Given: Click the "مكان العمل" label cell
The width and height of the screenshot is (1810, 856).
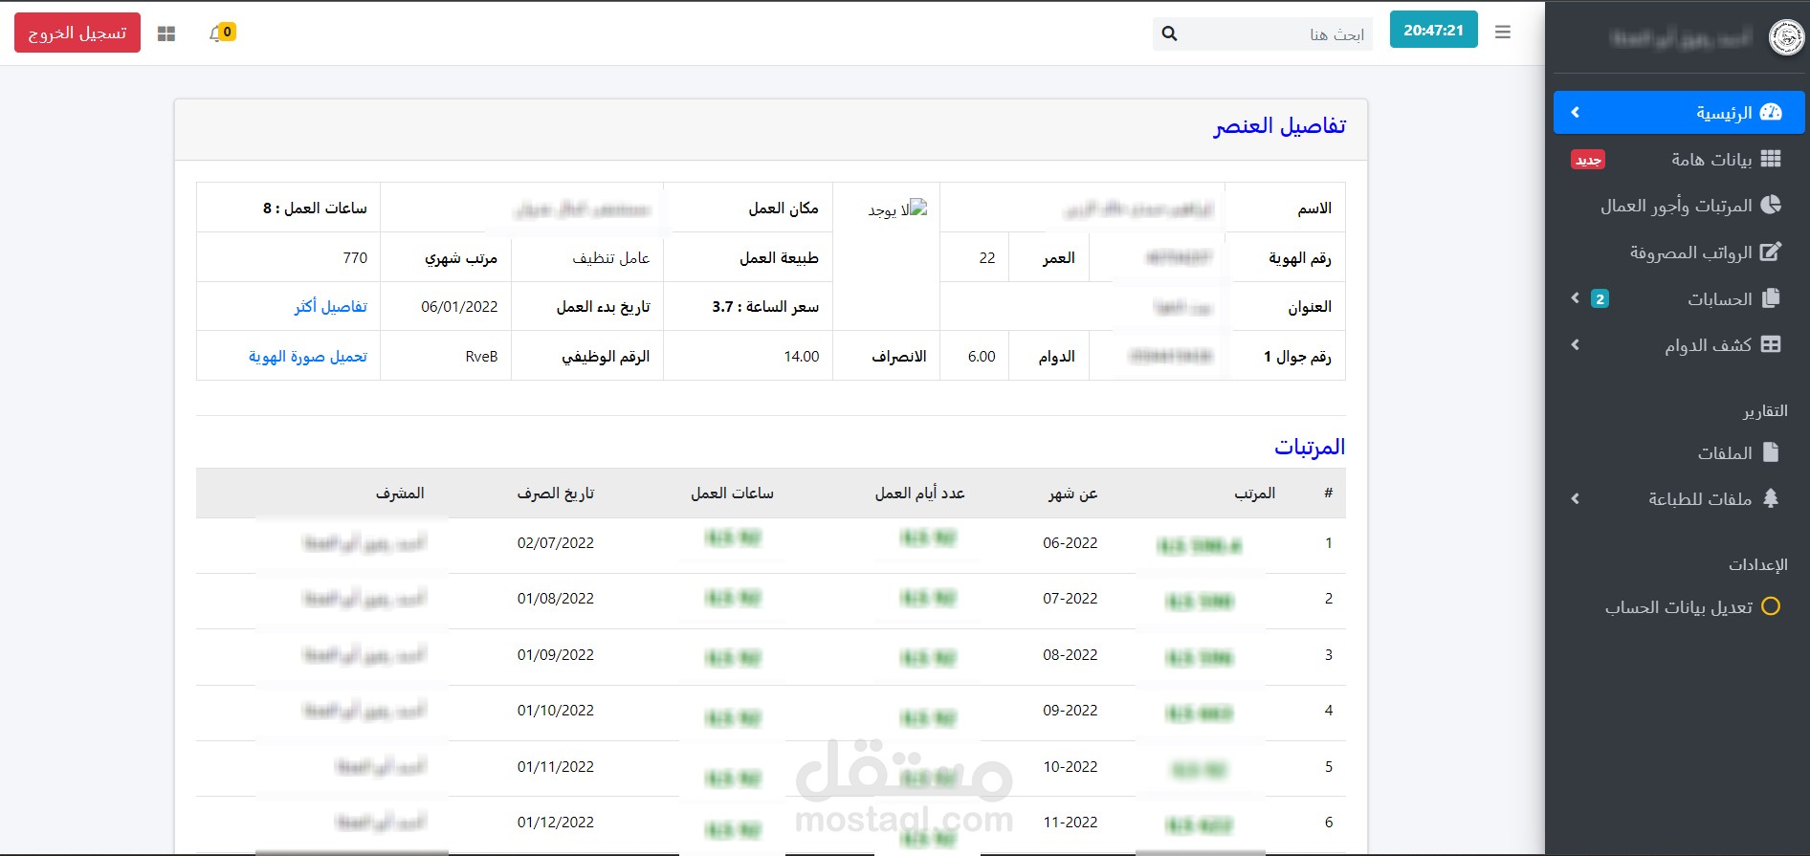Looking at the screenshot, I should click(x=748, y=208).
